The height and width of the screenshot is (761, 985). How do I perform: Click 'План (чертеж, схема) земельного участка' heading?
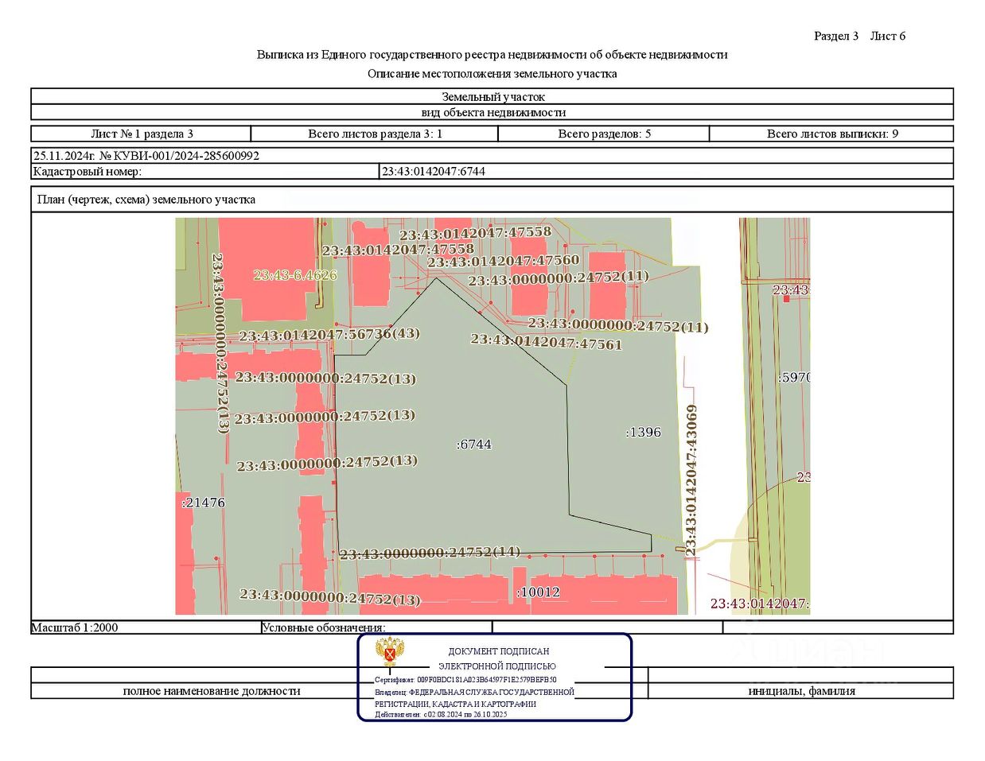pyautogui.click(x=146, y=200)
